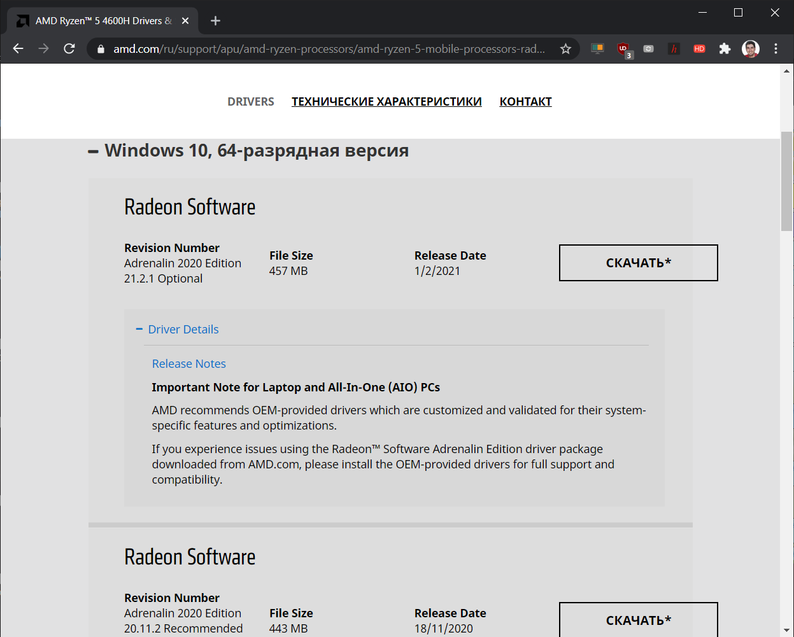Reload the AMD page
The width and height of the screenshot is (794, 637).
click(69, 49)
